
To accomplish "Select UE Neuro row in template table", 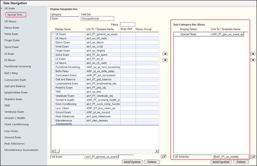I will click(x=105, y=38).
